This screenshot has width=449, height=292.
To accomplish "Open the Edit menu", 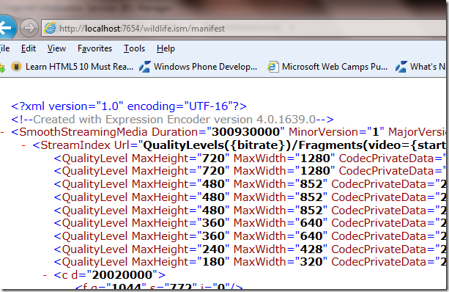I will coord(29,48).
